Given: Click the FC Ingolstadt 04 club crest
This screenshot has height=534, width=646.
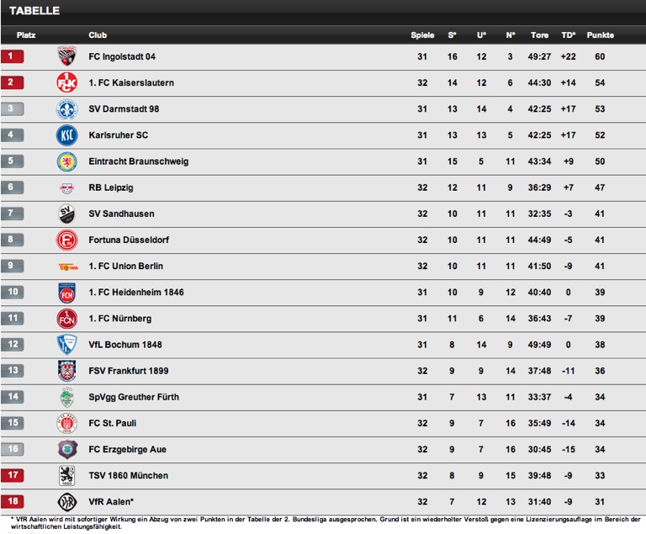Looking at the screenshot, I should coord(67,56).
